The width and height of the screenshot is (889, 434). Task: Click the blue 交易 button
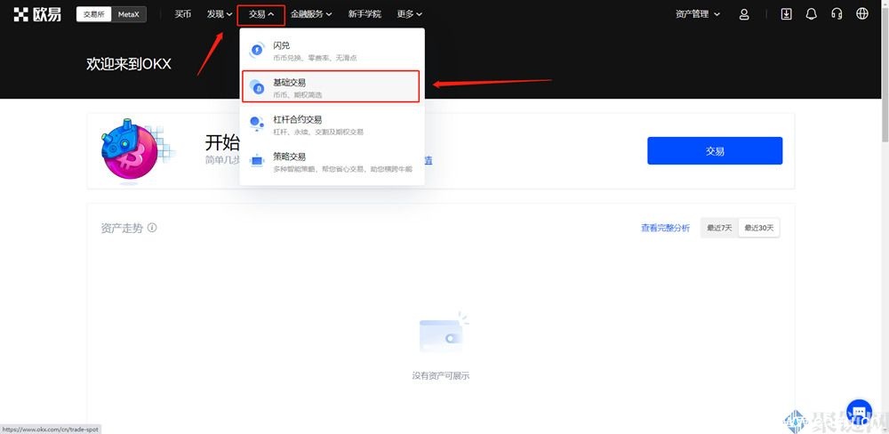(x=715, y=151)
